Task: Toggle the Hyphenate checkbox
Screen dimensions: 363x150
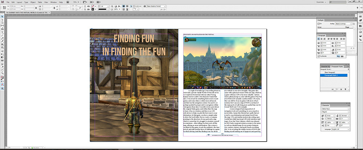Action: [319, 56]
